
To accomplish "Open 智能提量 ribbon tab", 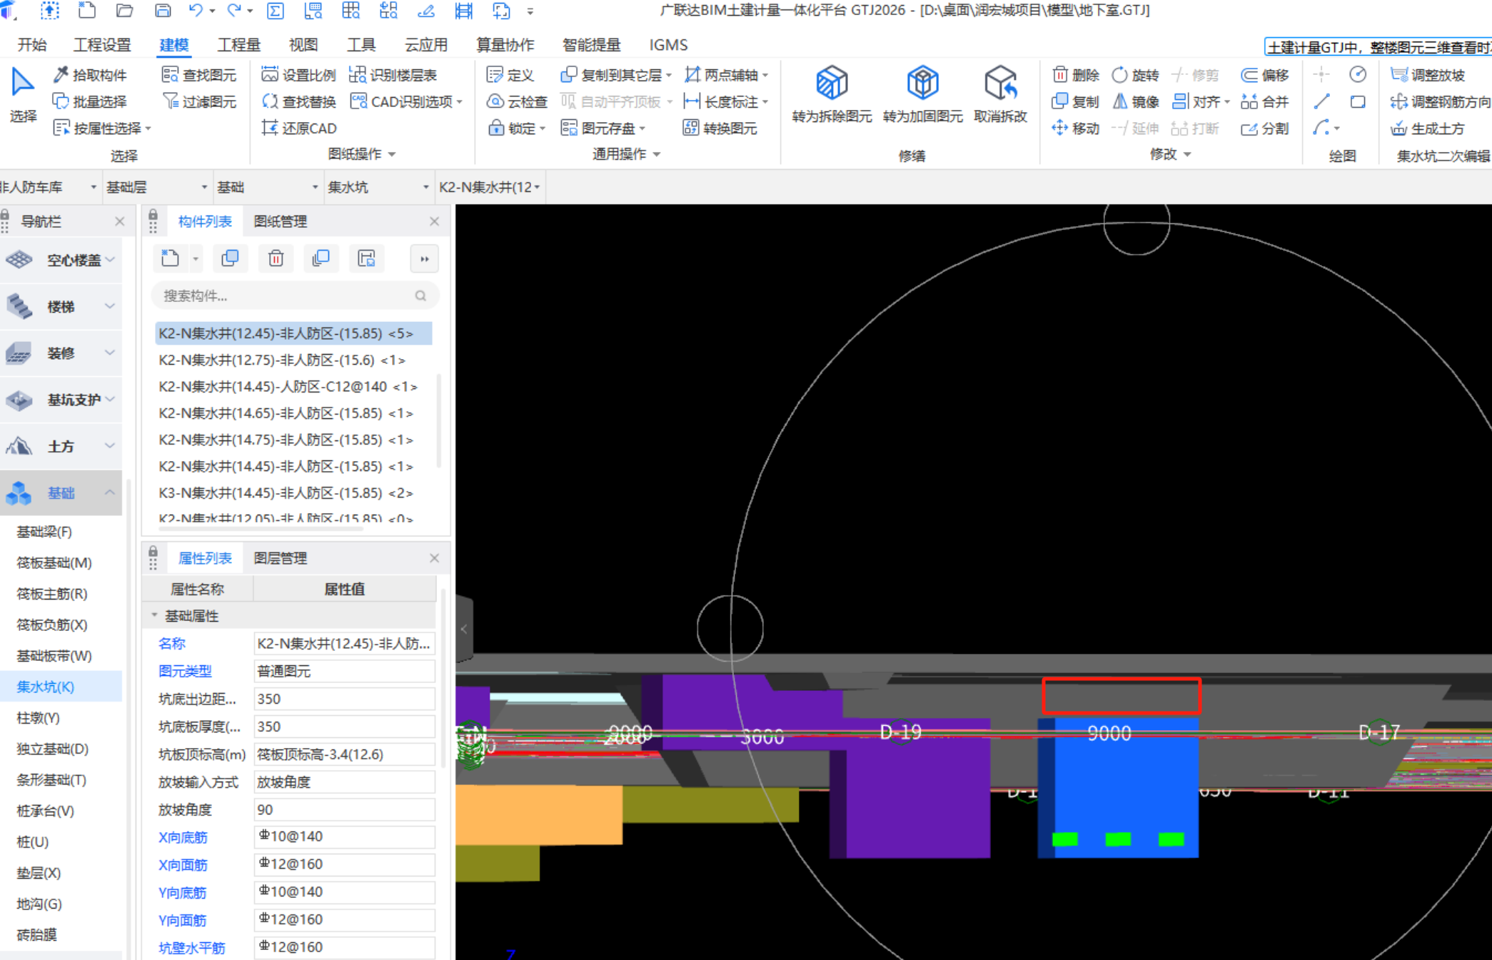I will pyautogui.click(x=592, y=45).
